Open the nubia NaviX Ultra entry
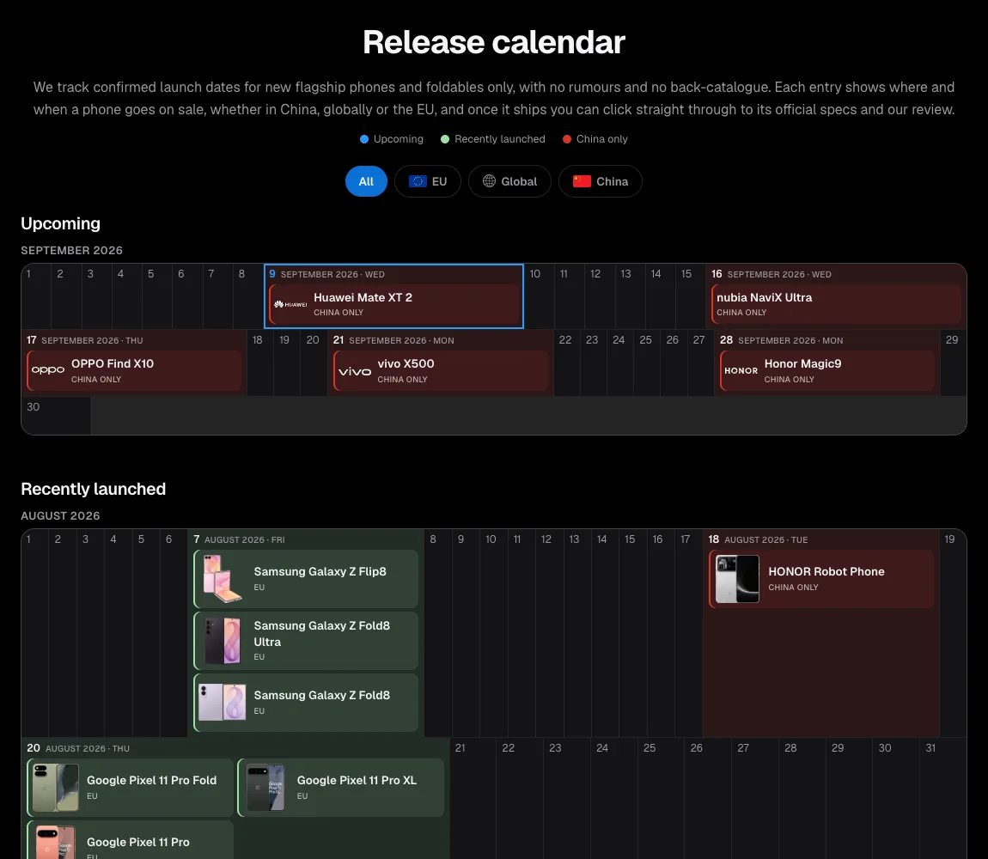The height and width of the screenshot is (859, 988). pos(837,304)
